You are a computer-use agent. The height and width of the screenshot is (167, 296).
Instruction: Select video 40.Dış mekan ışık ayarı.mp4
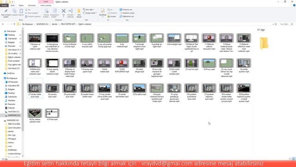pyautogui.click(x=35, y=116)
